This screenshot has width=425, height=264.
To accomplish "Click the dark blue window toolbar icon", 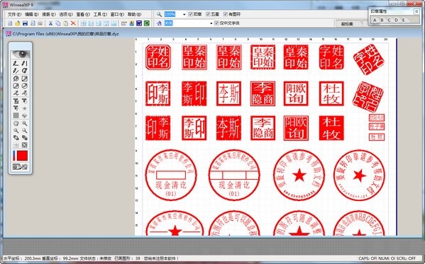I will [x=139, y=23].
